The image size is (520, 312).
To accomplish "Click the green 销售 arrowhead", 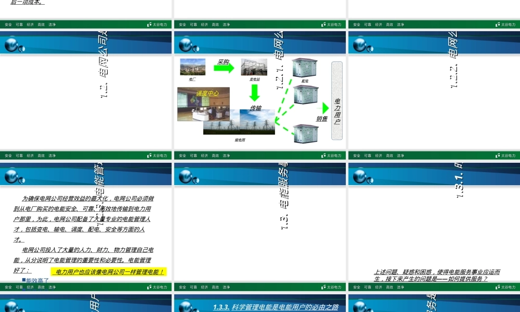I will [x=326, y=108].
